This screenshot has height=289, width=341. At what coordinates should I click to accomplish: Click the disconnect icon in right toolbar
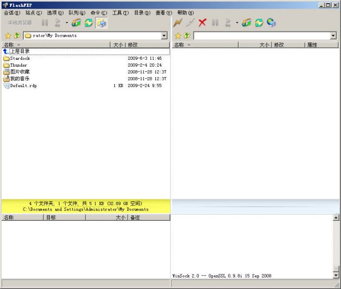point(190,23)
